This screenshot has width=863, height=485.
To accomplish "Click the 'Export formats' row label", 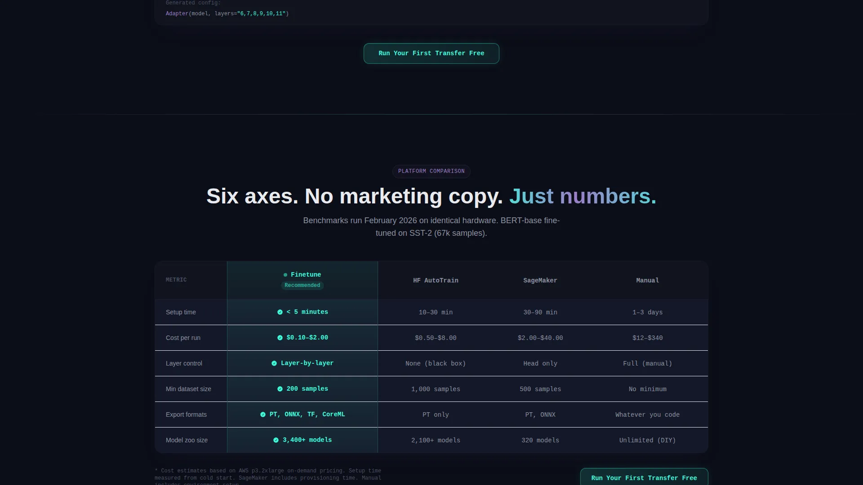I will [x=186, y=414].
